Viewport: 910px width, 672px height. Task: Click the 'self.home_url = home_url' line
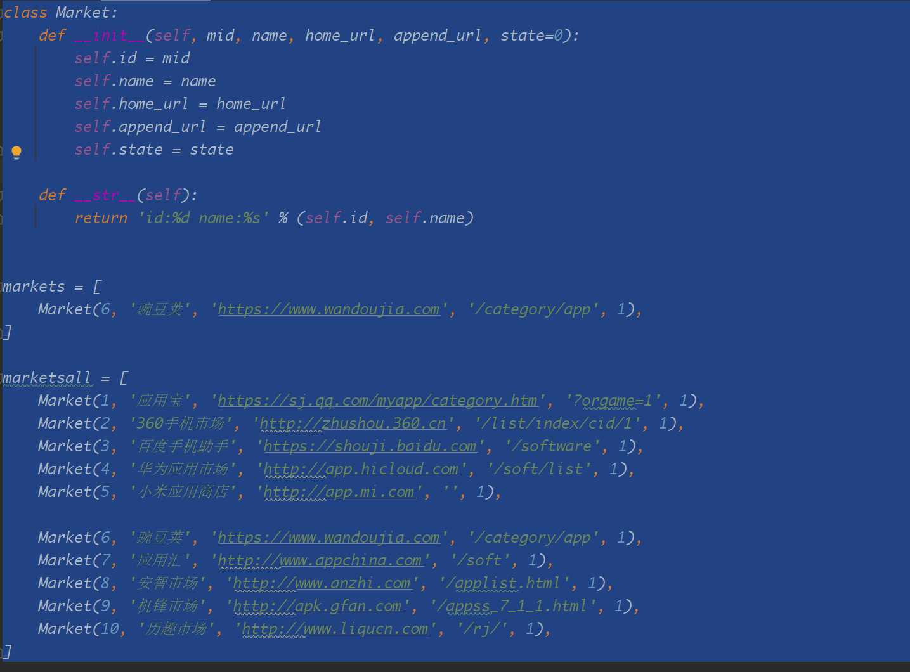pos(180,104)
